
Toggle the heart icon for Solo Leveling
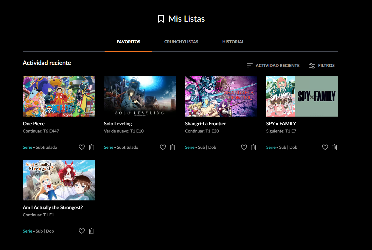click(163, 147)
